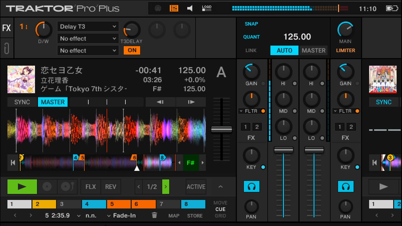This screenshot has width=402, height=226.
Task: Toggle the main LIMITER
Action: click(345, 50)
